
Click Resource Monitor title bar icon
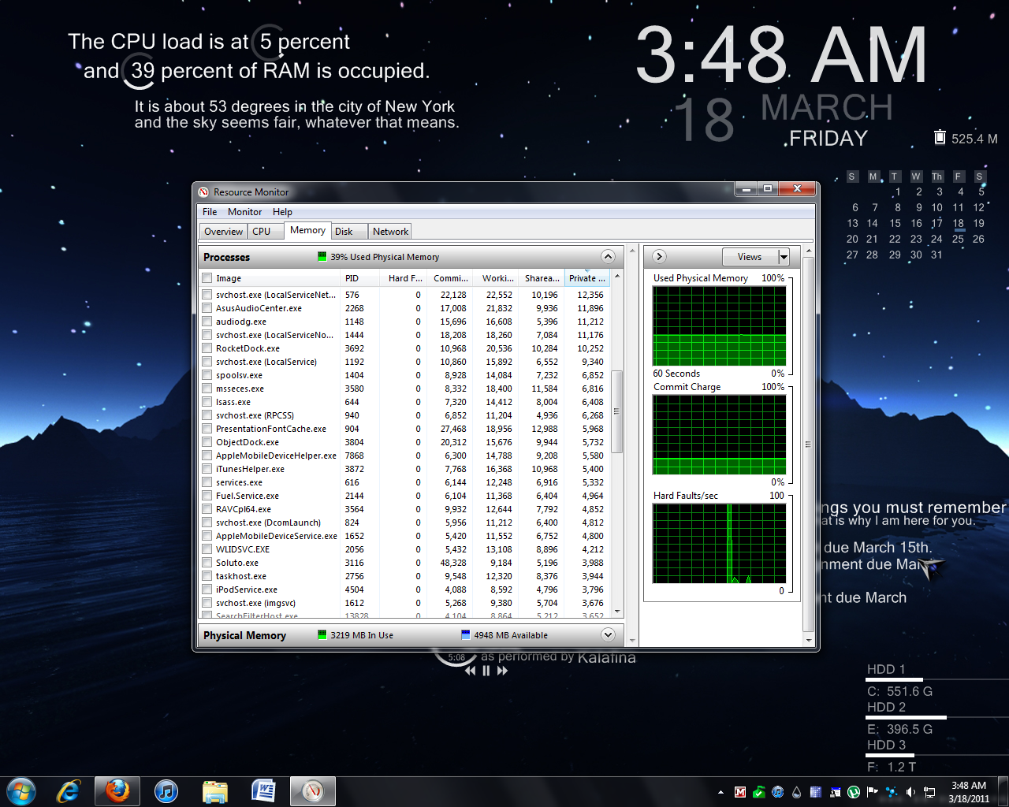203,192
